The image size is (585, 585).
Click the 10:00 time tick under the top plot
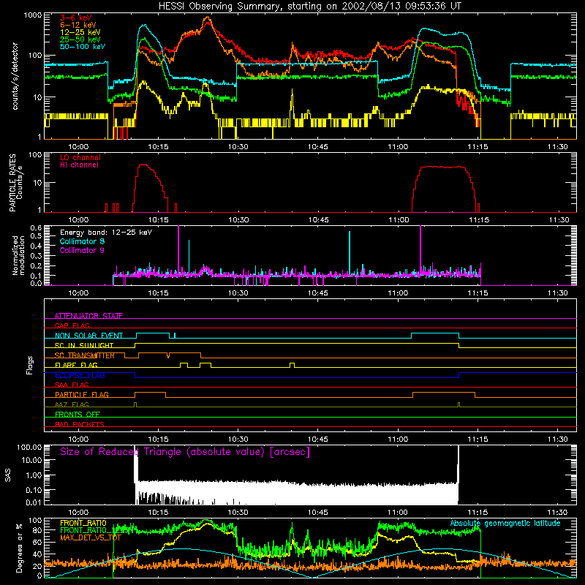[78, 147]
